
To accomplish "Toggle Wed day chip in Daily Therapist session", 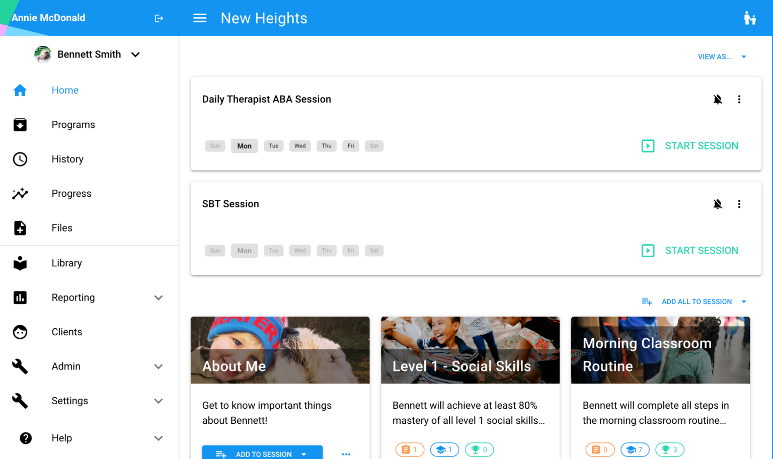I will pos(300,146).
